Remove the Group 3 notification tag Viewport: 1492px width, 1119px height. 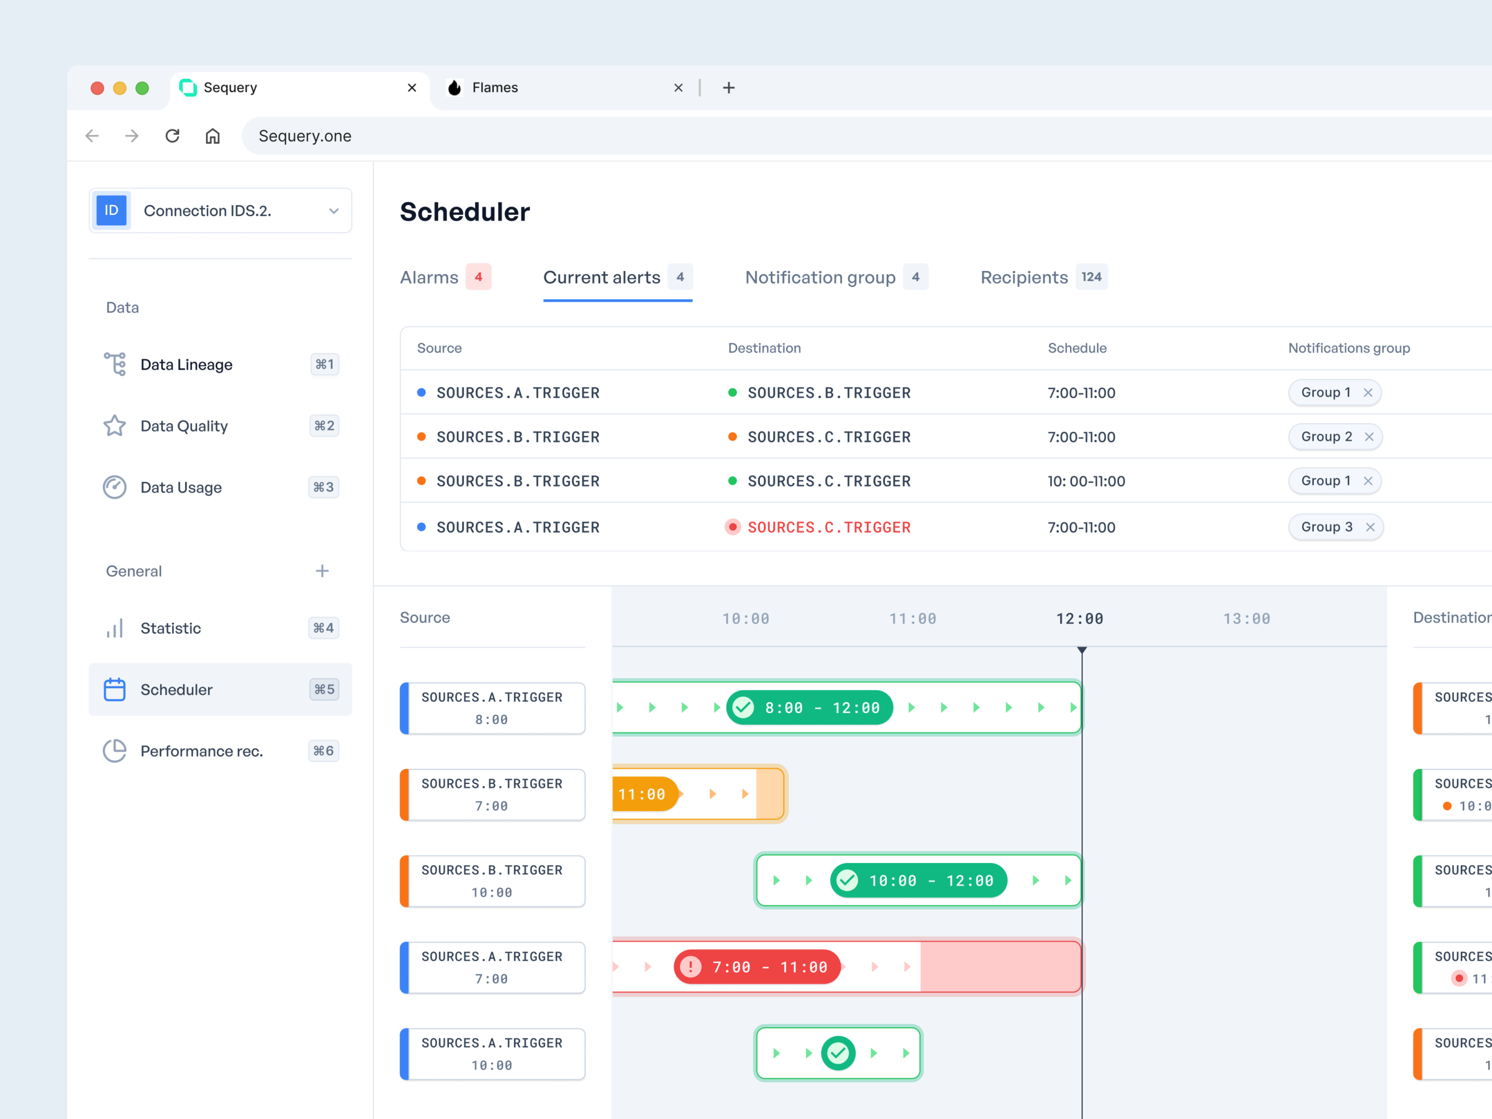[1370, 527]
